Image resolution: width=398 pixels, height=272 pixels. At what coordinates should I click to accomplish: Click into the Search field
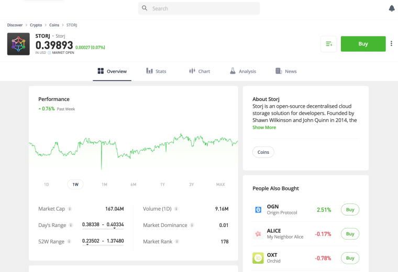click(x=199, y=8)
